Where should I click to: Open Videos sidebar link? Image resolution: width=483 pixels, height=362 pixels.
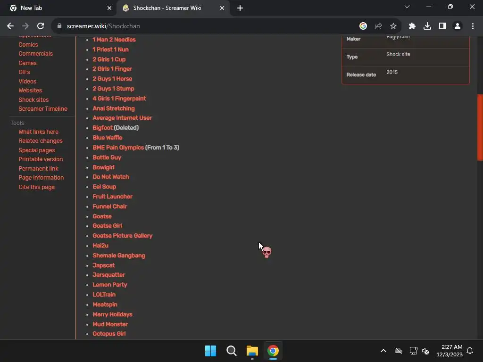pyautogui.click(x=27, y=81)
